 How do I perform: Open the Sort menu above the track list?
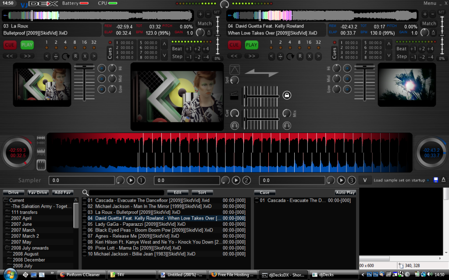(x=202, y=192)
